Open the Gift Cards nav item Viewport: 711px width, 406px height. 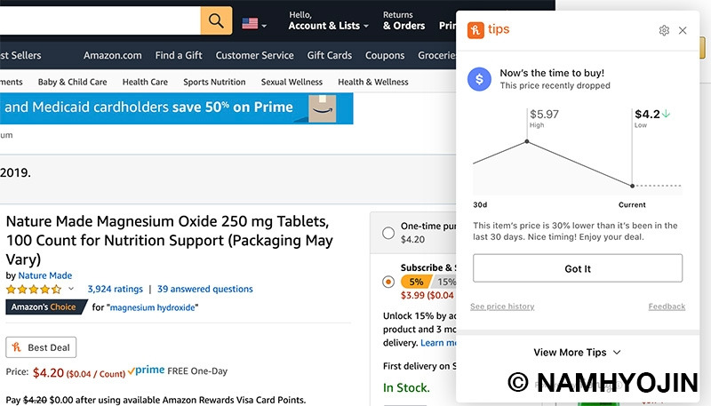pyautogui.click(x=330, y=55)
